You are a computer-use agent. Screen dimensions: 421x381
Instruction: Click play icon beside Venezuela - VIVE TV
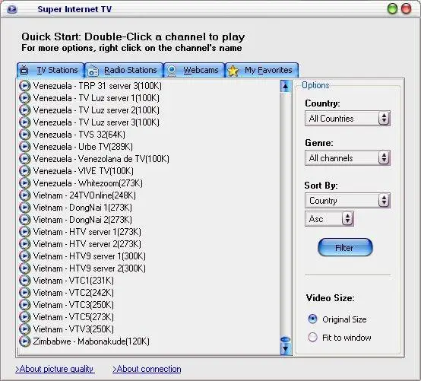point(25,171)
